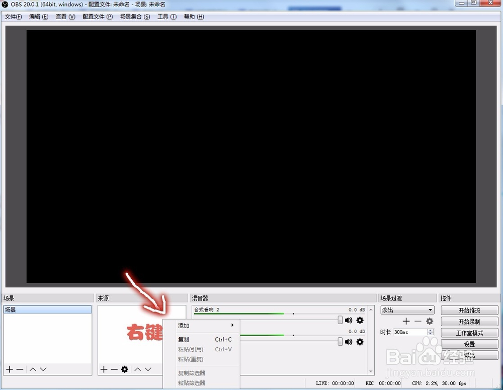Toggle 工作室模式 button

tap(469, 333)
